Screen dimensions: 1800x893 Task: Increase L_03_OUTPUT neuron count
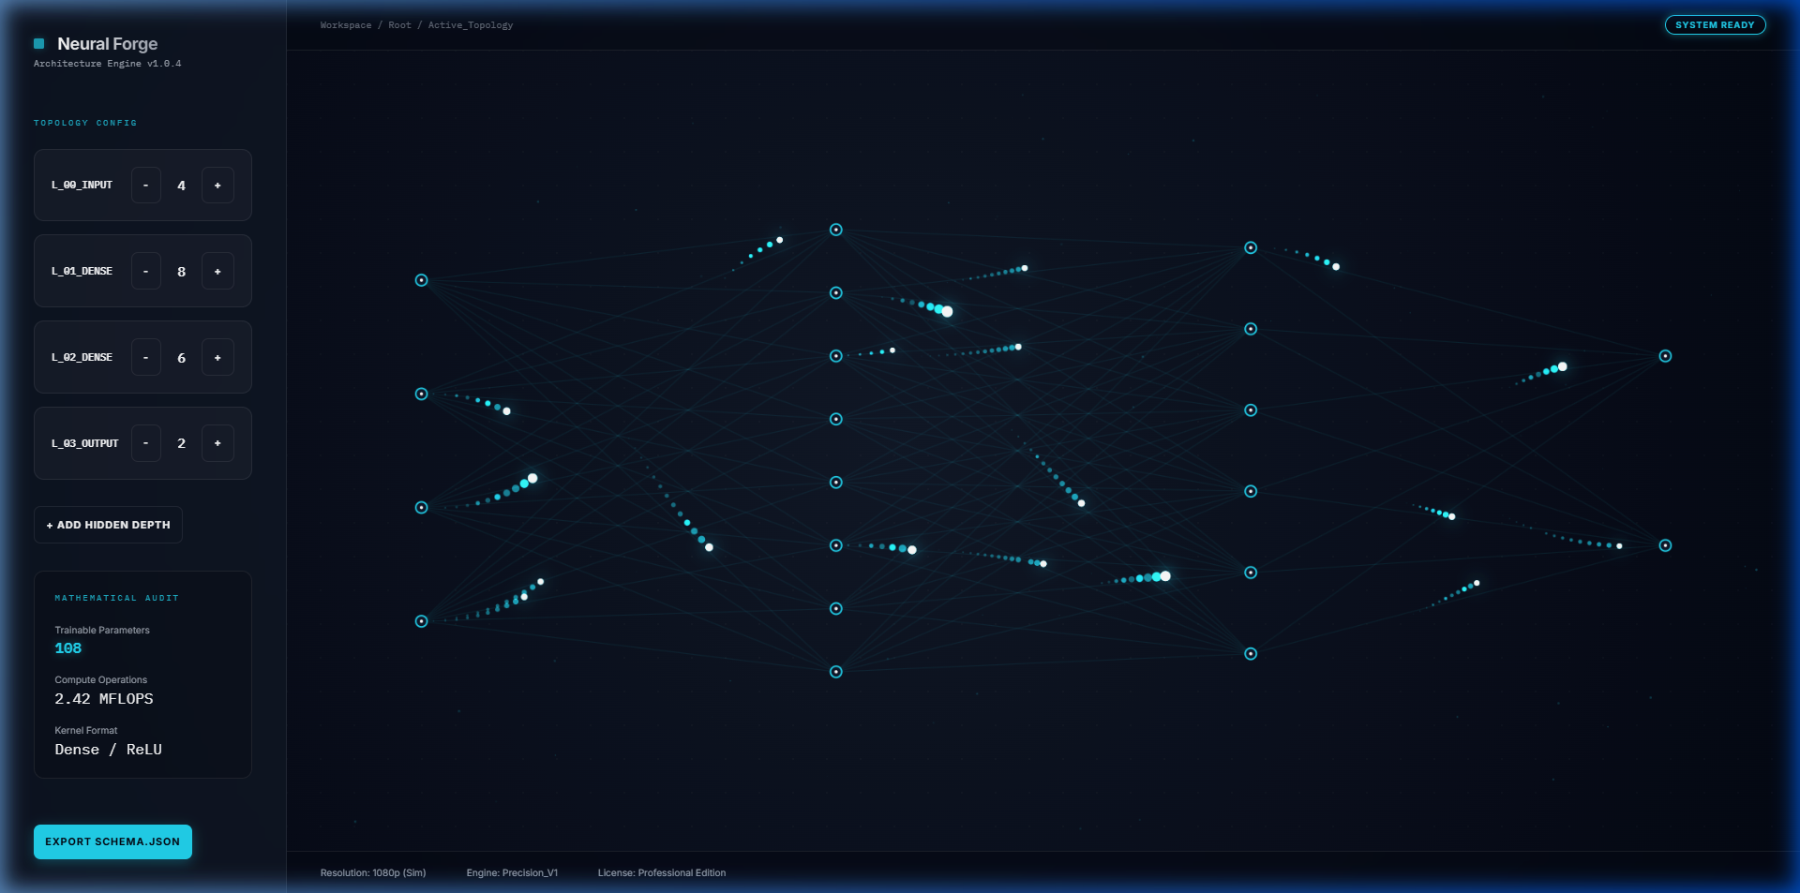click(x=217, y=443)
